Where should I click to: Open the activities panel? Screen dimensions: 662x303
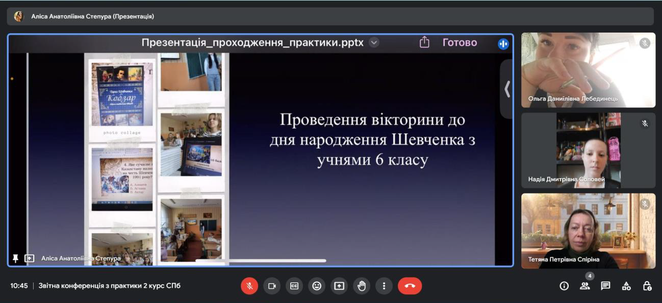(626, 286)
